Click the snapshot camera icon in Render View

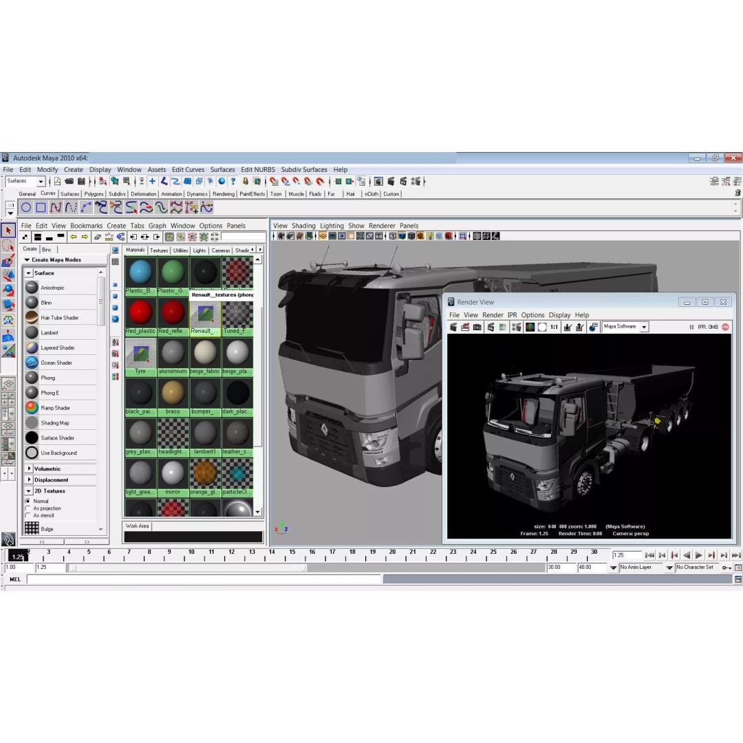pos(477,327)
